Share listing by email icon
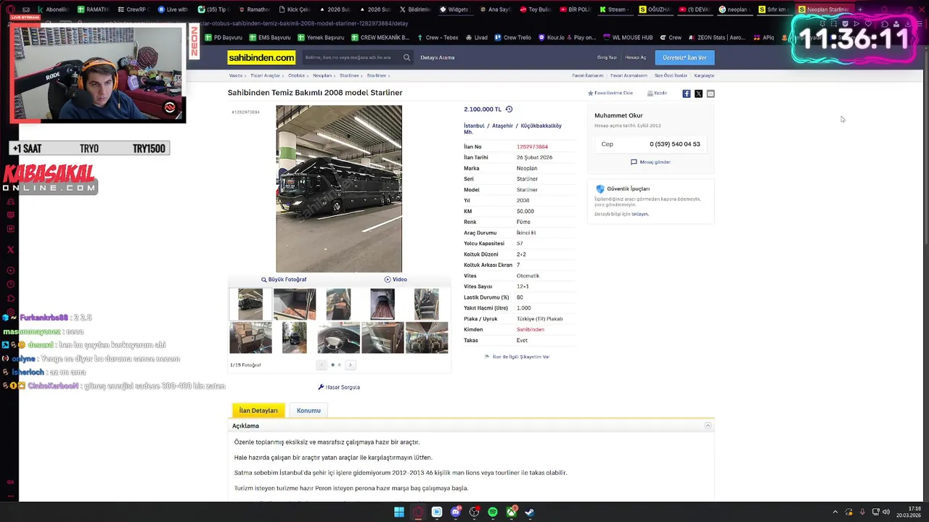 (711, 94)
